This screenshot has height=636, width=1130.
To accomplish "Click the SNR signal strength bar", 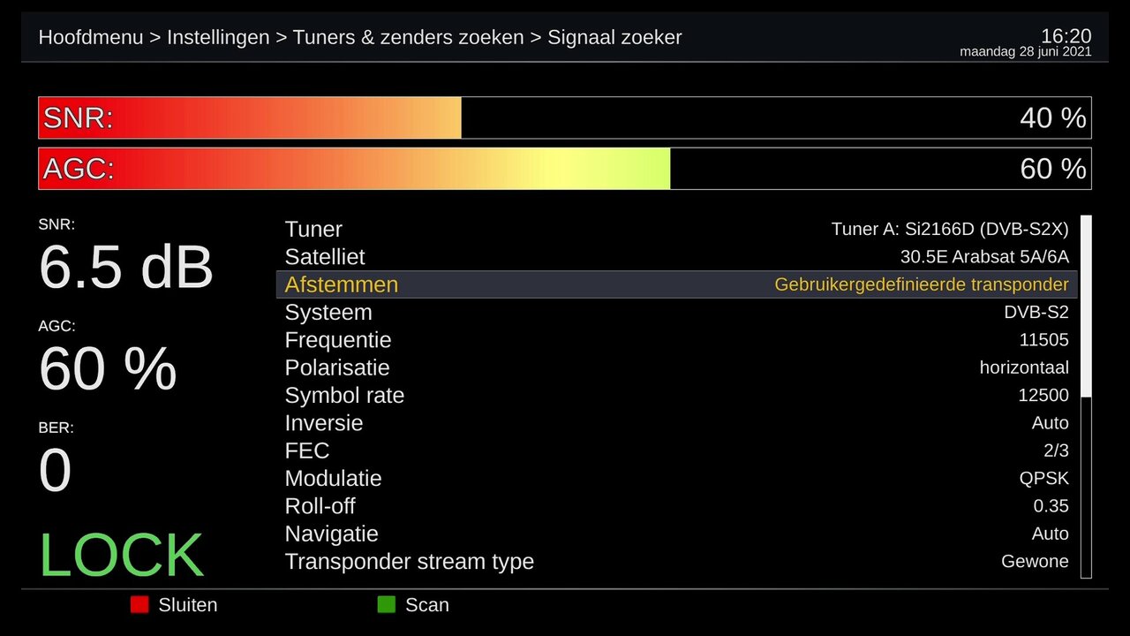I will click(x=564, y=117).
